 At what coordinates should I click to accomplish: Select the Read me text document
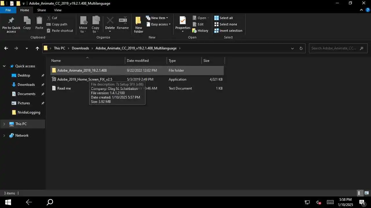137,88
